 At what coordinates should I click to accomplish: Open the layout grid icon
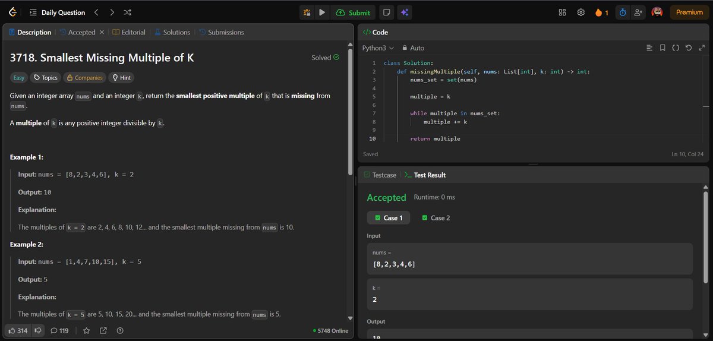click(x=563, y=12)
